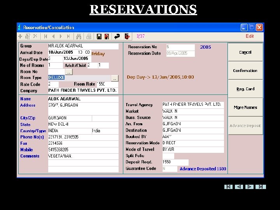Click the Destination field
The height and width of the screenshot is (210, 280).
click(193, 131)
